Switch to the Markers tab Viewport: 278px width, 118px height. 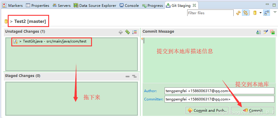(x=13, y=5)
